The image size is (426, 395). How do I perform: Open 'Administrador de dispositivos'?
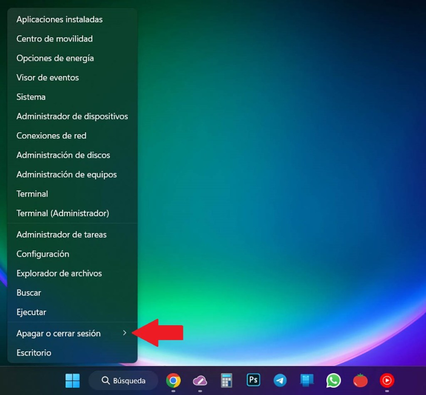(72, 116)
